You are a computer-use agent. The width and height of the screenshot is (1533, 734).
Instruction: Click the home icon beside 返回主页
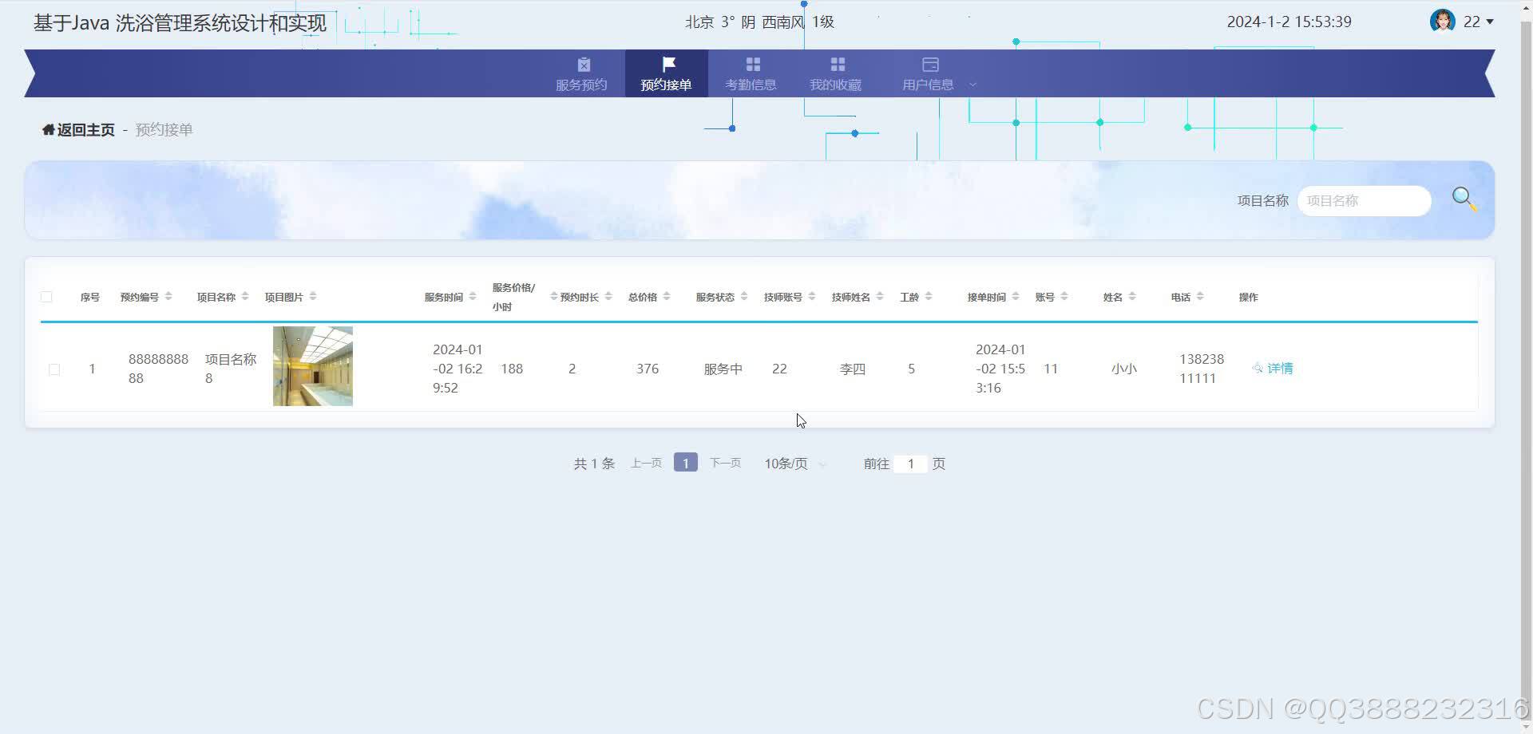(48, 129)
